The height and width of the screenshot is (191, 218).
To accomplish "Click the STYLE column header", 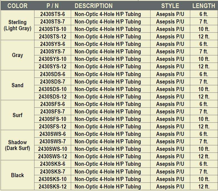I will coord(170,6).
